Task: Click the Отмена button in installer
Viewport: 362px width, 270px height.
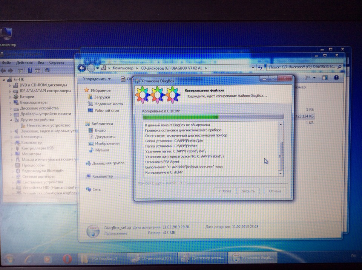Action: (x=275, y=191)
